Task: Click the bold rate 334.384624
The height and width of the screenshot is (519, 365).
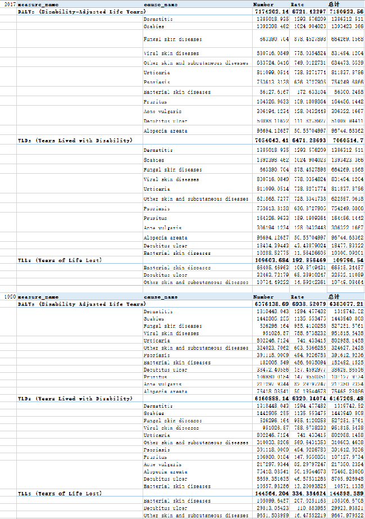Action: coord(309,493)
